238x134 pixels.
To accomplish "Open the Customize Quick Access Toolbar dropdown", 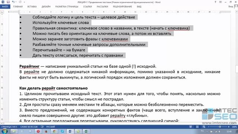I will coord(24,2).
